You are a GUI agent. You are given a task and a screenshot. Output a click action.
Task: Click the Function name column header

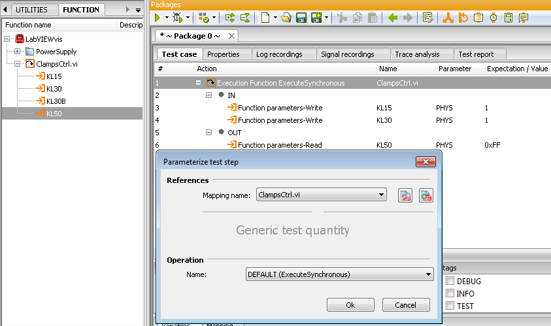(x=59, y=25)
